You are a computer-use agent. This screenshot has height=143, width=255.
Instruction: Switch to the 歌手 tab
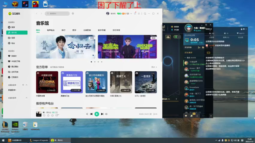[74, 30]
